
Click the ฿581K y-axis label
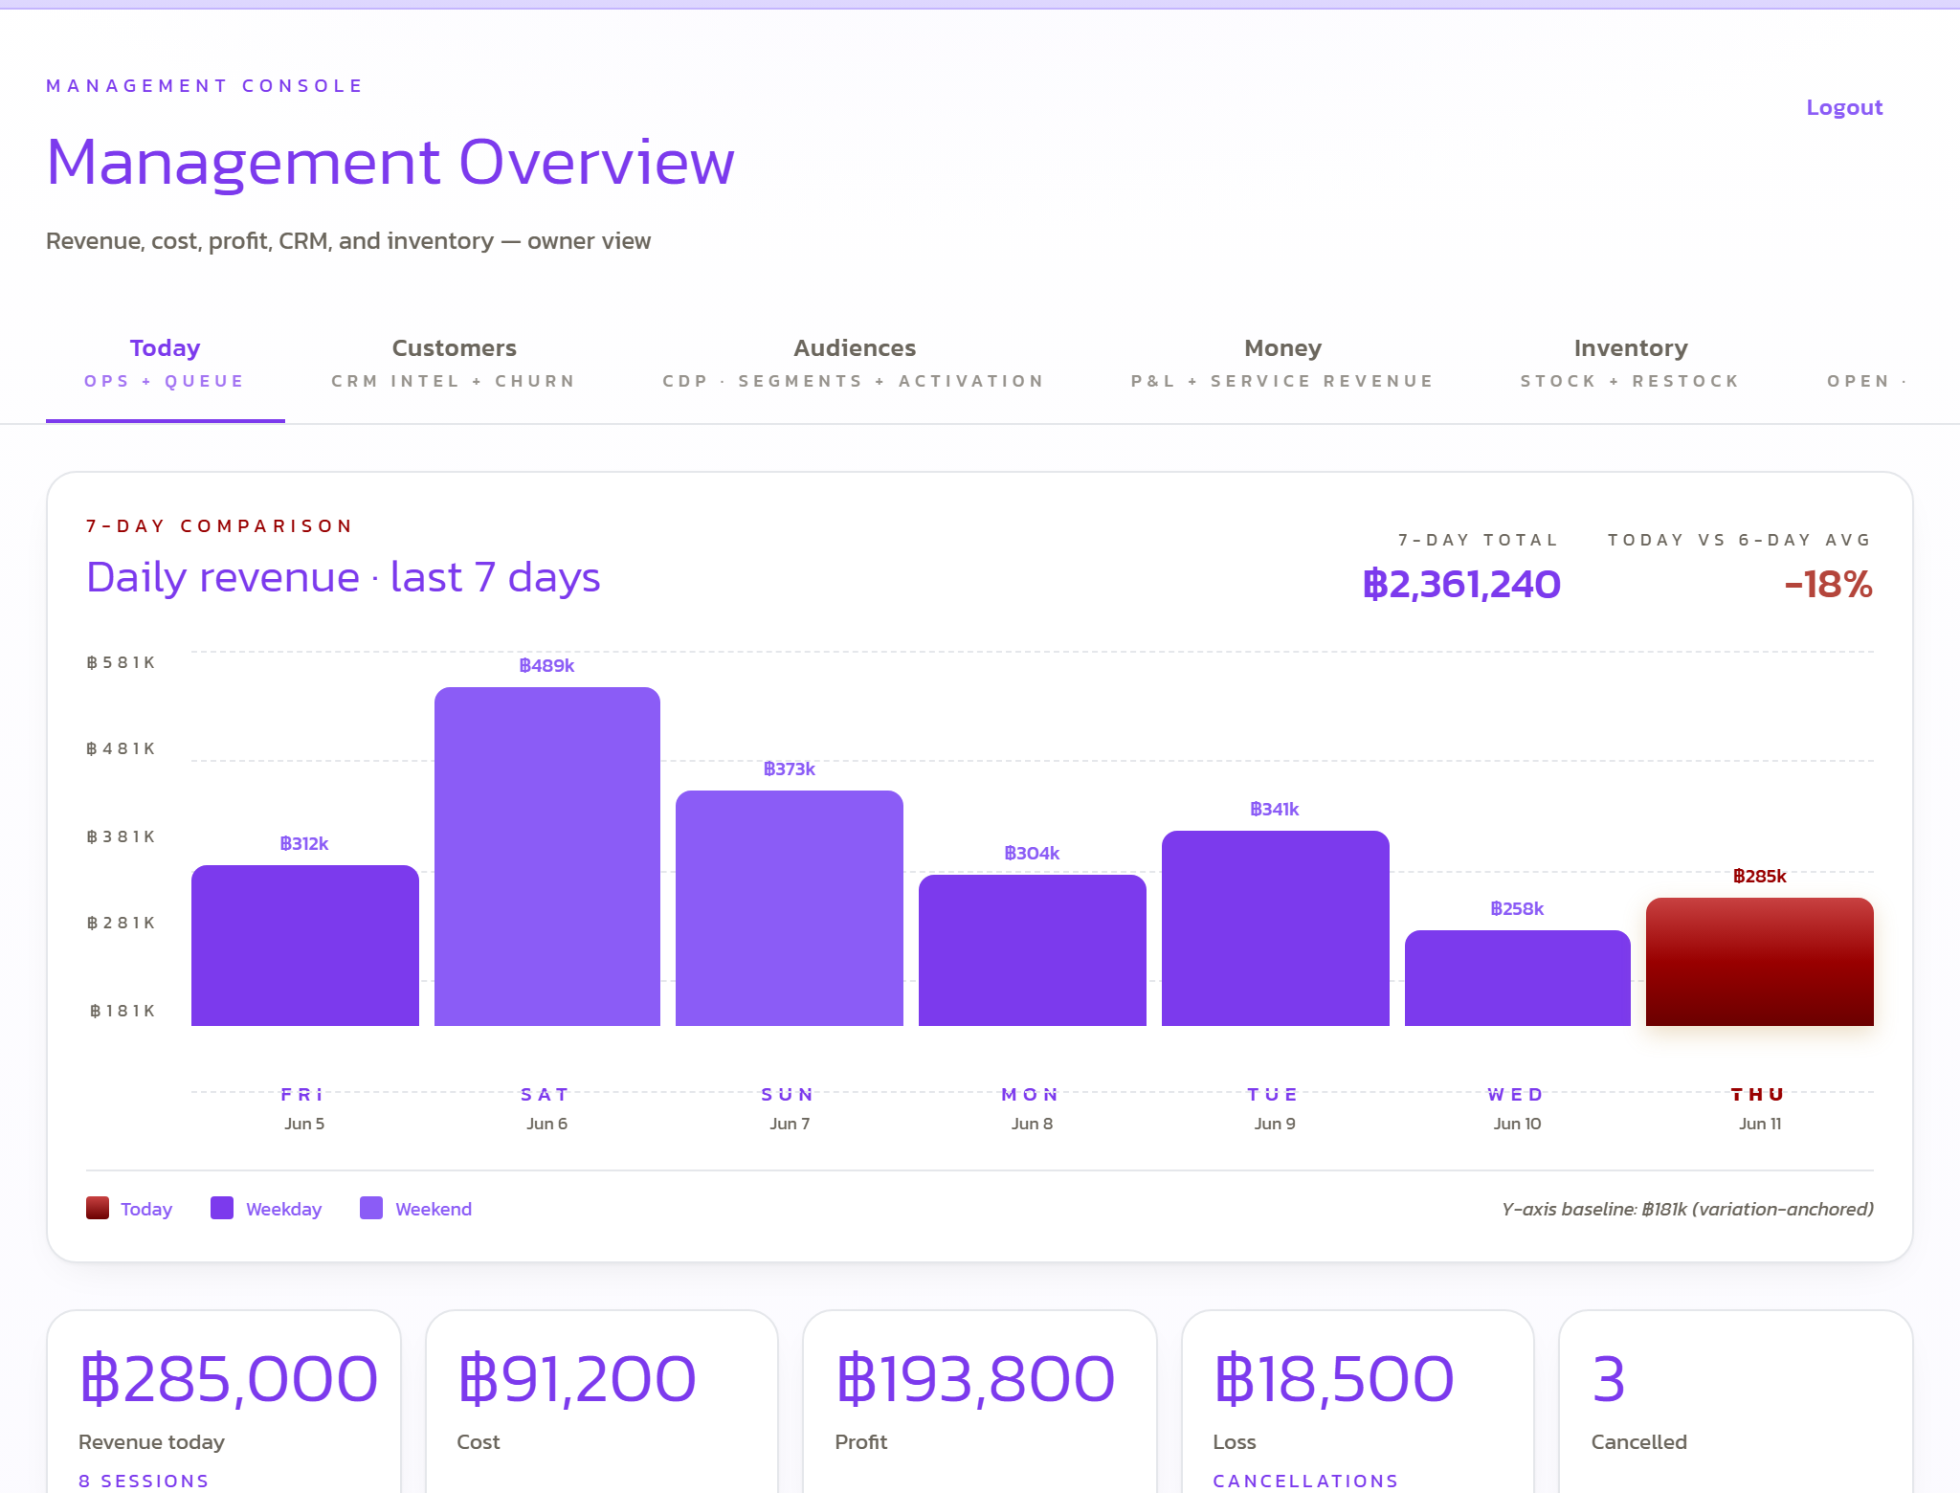pos(121,662)
